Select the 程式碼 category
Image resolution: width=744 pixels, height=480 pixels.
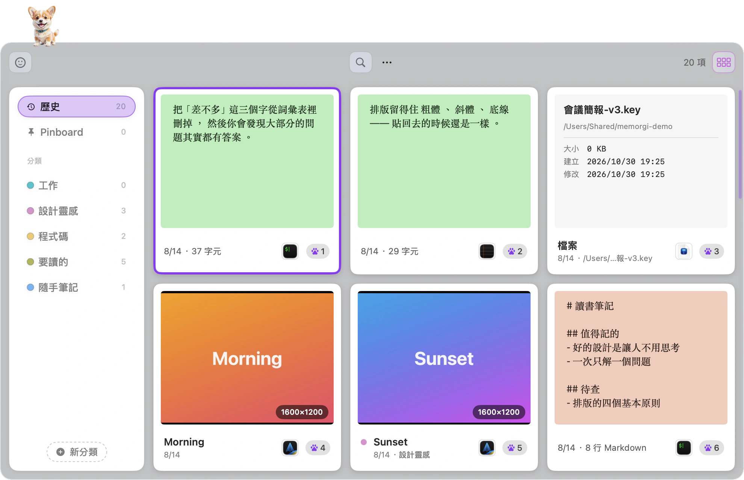coord(77,236)
